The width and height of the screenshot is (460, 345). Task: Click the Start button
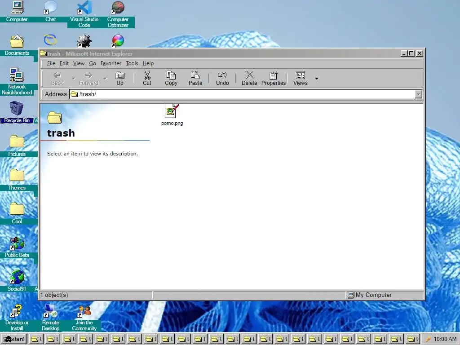pos(14,339)
